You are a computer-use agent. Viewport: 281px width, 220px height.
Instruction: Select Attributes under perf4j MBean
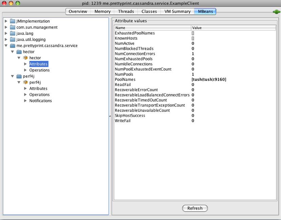(x=38, y=88)
